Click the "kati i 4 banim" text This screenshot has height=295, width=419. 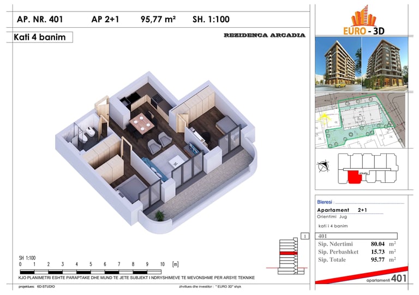[x=333, y=226]
